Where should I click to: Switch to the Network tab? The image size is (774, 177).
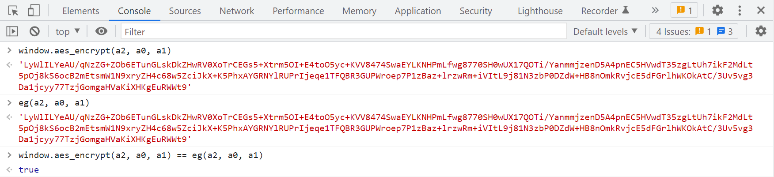pos(237,11)
